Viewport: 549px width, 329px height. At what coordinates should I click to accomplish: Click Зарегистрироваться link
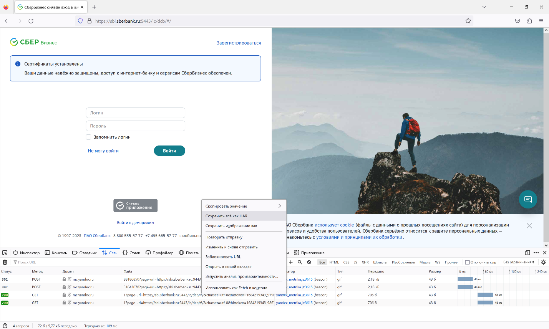(x=239, y=43)
